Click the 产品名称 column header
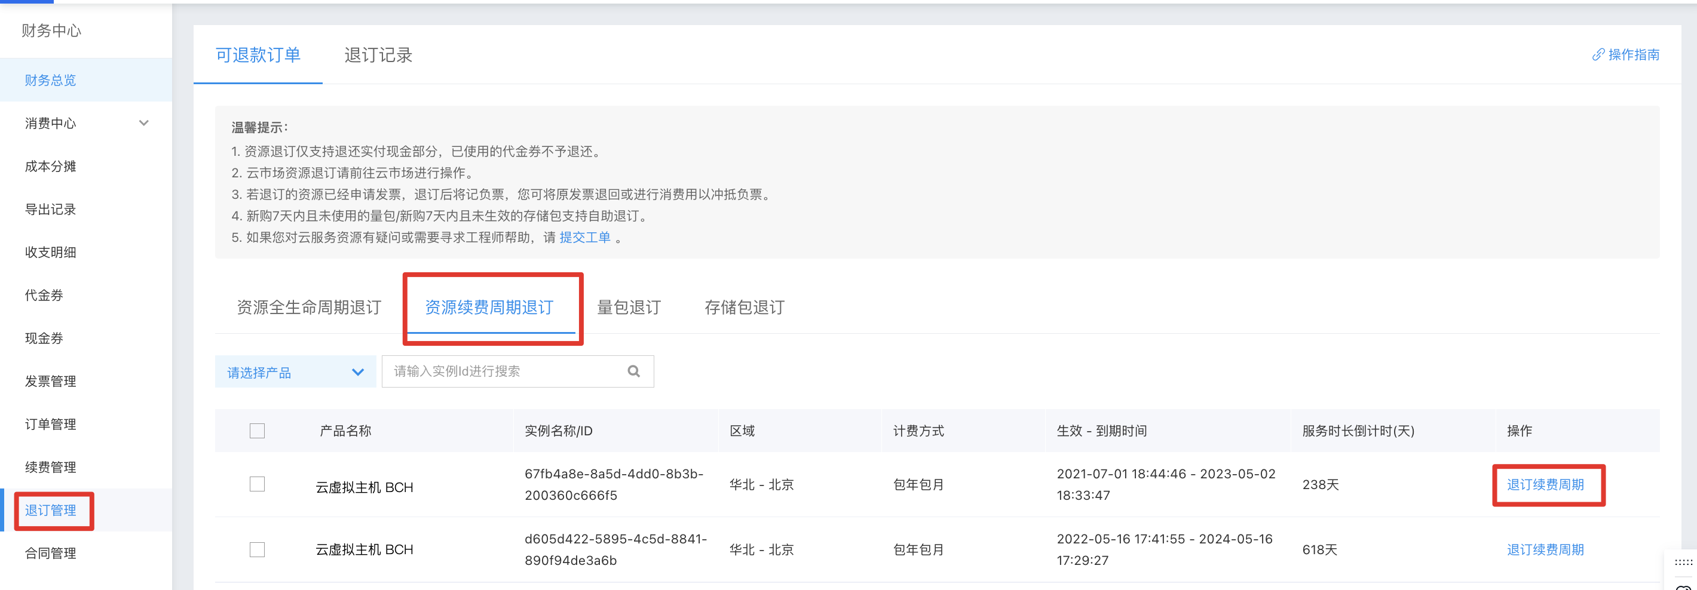The width and height of the screenshot is (1697, 590). [345, 431]
